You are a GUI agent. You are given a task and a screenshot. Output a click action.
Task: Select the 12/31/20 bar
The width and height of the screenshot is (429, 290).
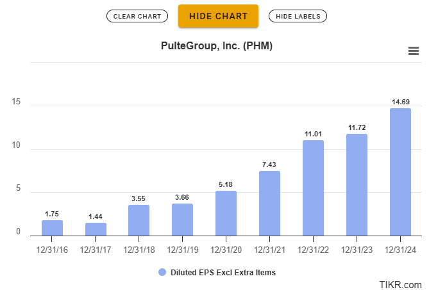[226, 213]
